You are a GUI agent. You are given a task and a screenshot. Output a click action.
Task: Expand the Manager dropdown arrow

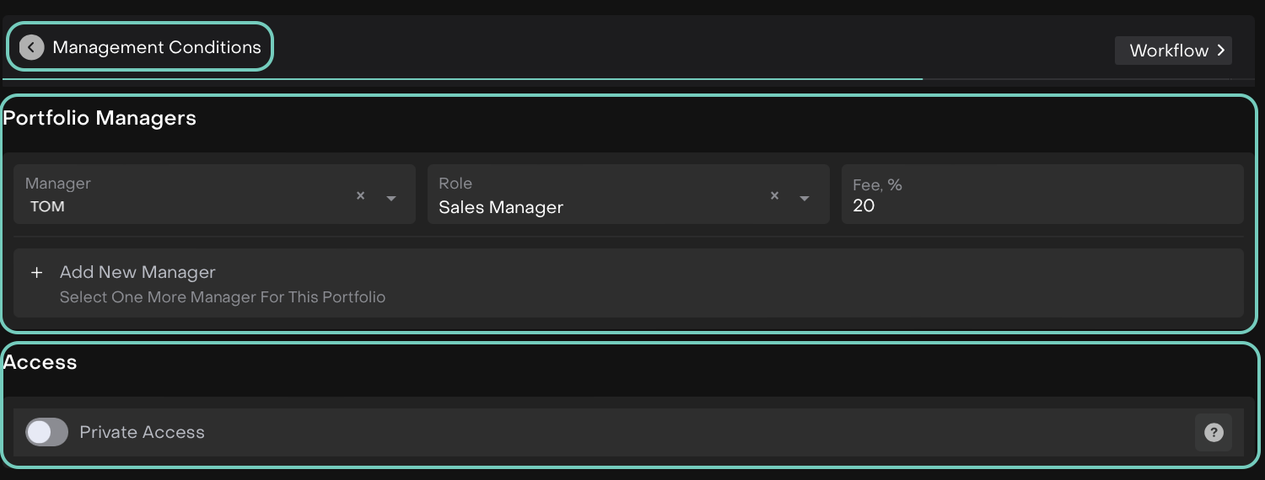click(391, 198)
